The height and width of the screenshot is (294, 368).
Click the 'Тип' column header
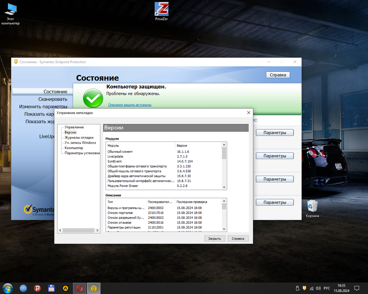[126, 202]
